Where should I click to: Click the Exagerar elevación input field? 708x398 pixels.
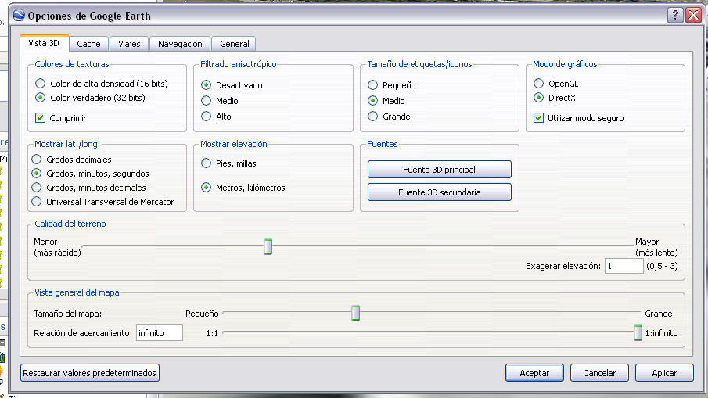[x=623, y=267]
